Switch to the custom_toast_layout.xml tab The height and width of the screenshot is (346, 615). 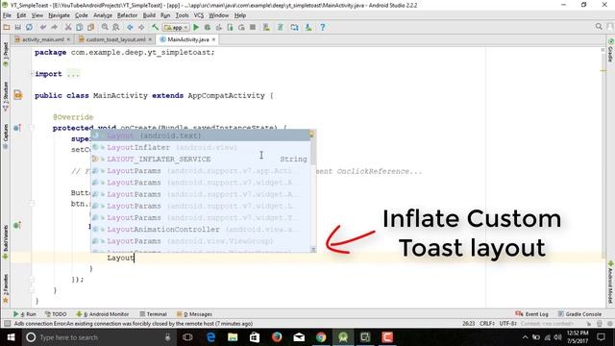pyautogui.click(x=115, y=39)
